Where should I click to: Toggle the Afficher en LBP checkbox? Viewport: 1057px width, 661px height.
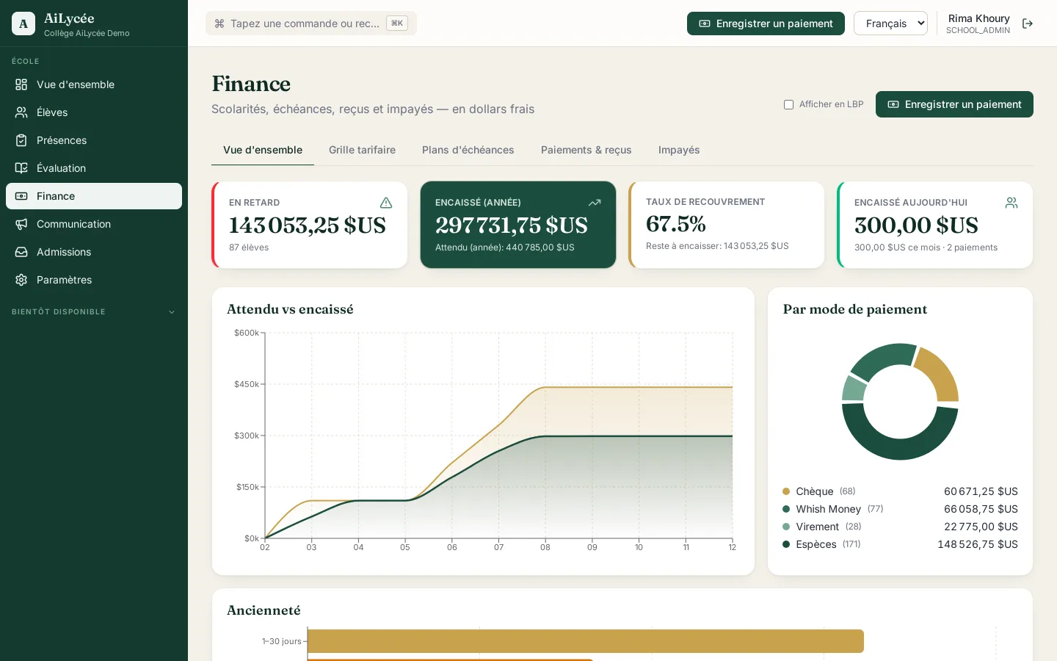point(788,104)
